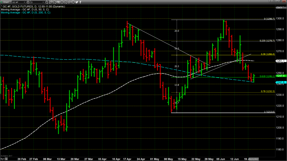This screenshot has width=287, height=161.
Task: Click the Chart window title label
Action: [x=6, y=2]
